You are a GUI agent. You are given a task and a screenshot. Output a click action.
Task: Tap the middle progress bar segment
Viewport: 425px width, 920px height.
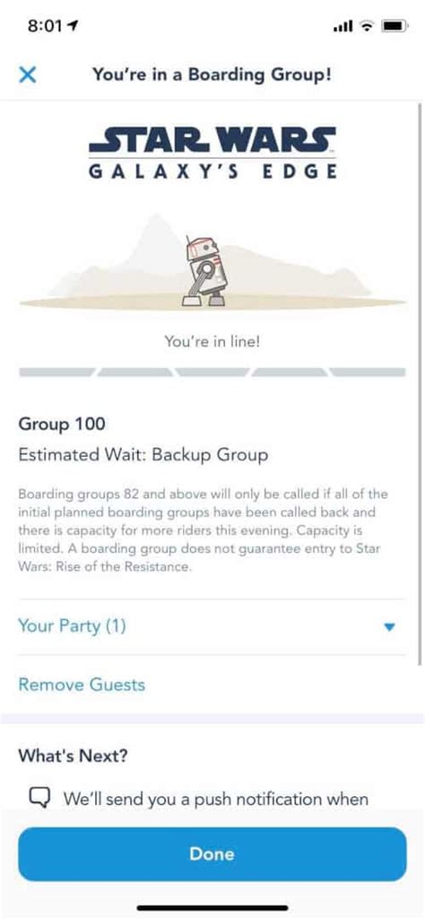click(212, 372)
